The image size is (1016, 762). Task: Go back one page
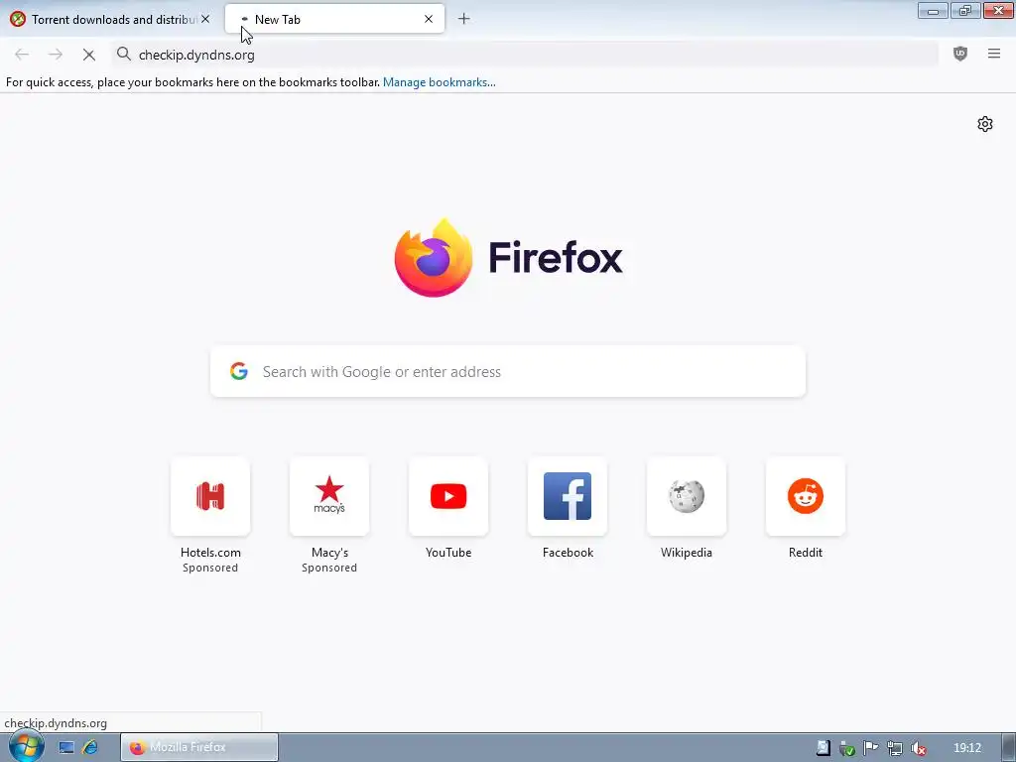[22, 56]
